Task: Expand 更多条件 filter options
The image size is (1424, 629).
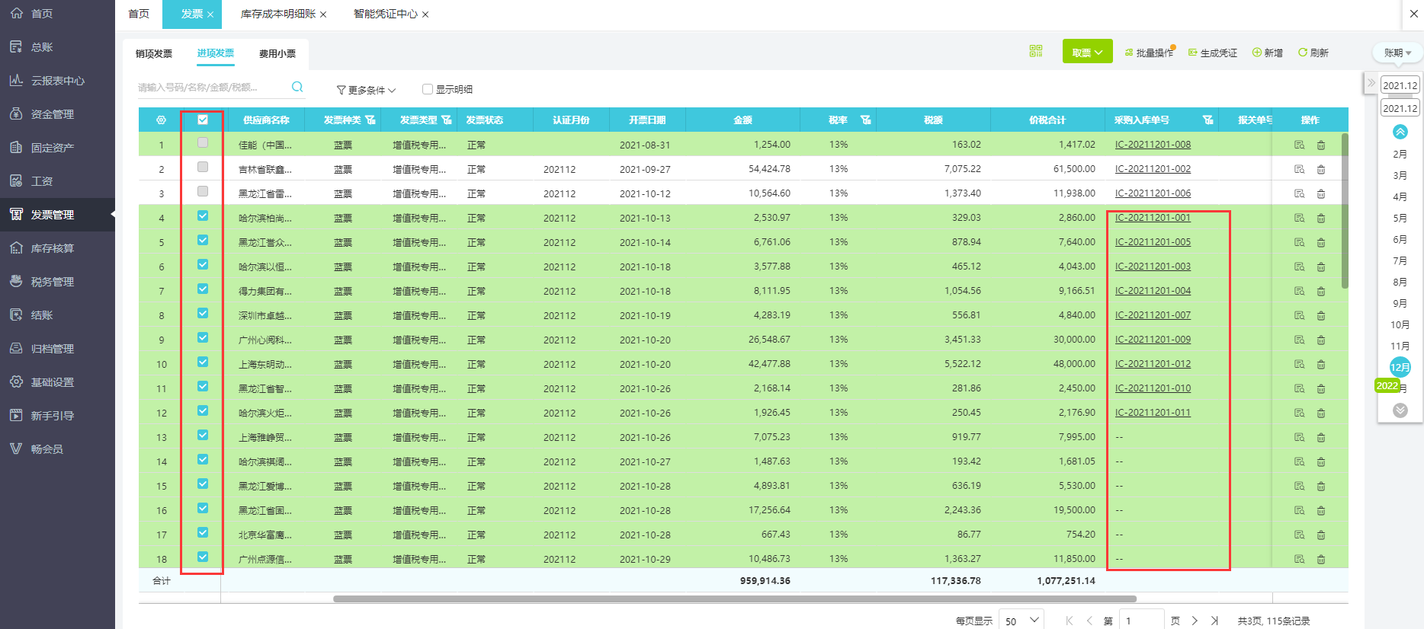Action: (366, 90)
